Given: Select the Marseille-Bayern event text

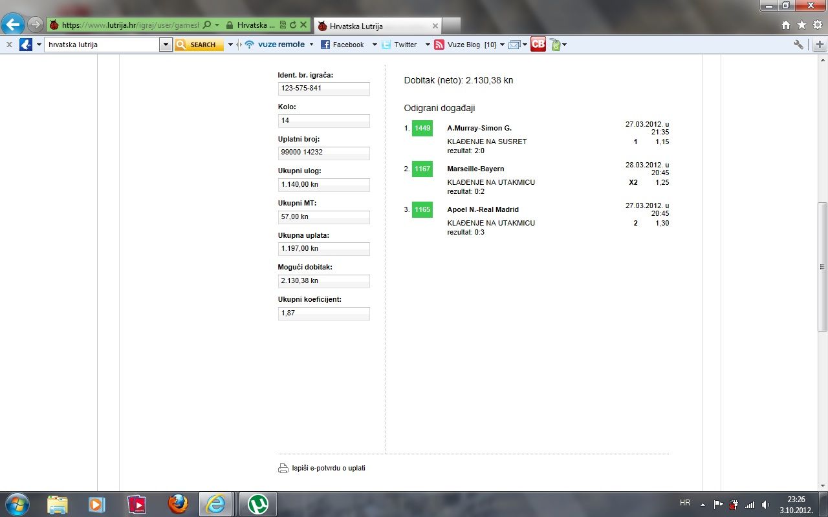Looking at the screenshot, I should (x=475, y=169).
